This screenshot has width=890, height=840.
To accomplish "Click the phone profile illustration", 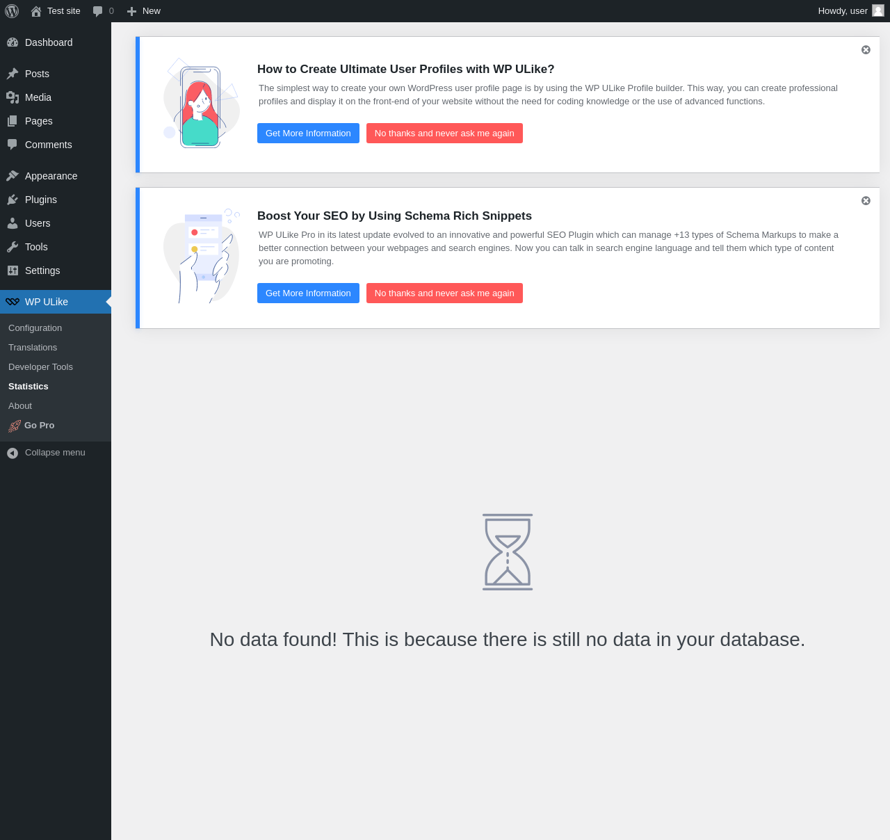I will coord(201,104).
